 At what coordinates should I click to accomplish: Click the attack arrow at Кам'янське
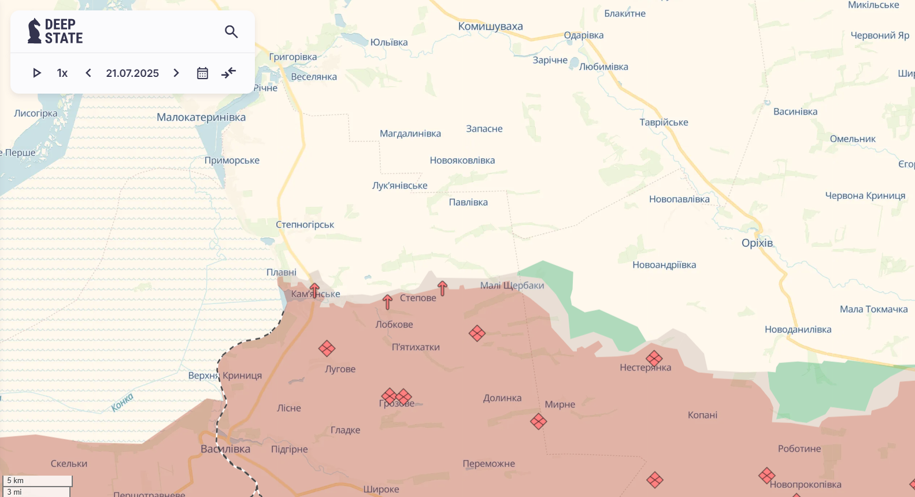click(314, 290)
